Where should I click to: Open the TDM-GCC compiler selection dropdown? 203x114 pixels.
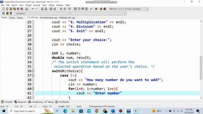pos(128,9)
